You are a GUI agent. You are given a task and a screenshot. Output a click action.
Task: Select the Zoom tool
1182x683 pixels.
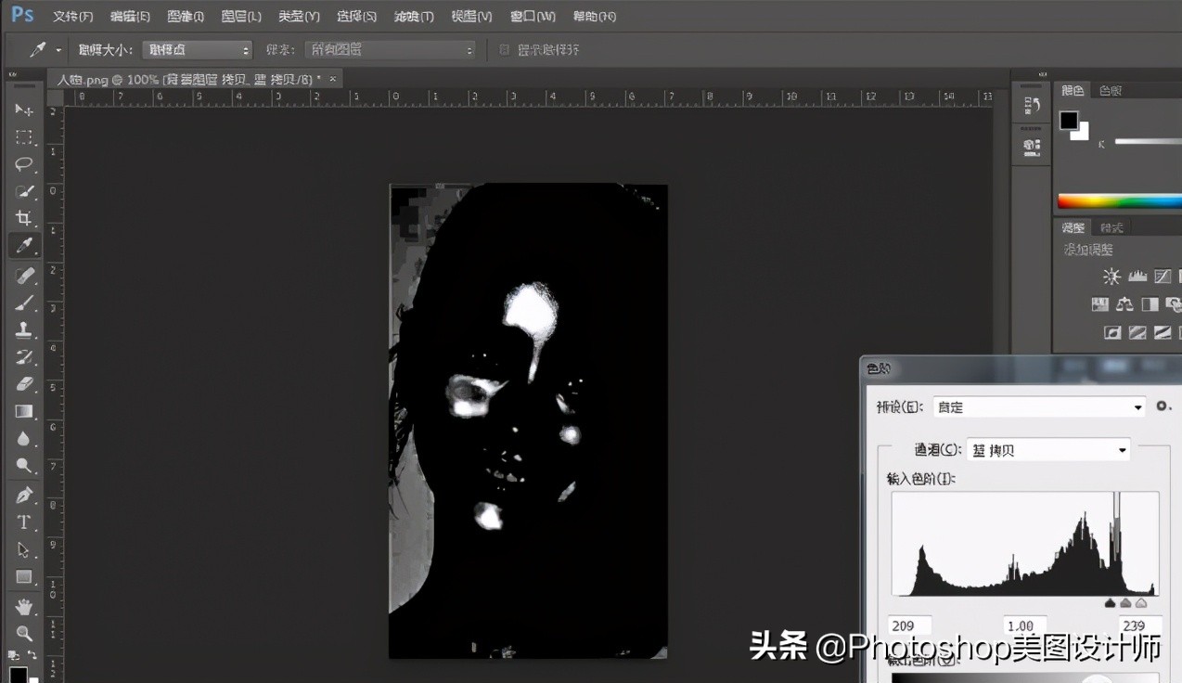(x=24, y=634)
